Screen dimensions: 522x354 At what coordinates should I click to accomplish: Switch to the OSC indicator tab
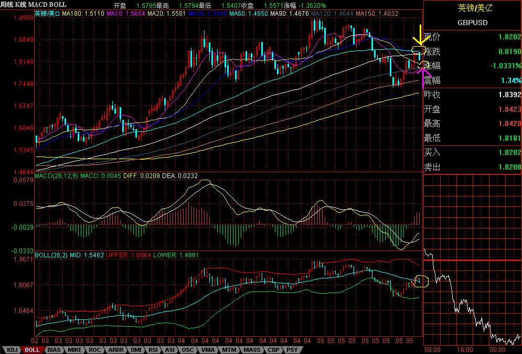coord(187,350)
